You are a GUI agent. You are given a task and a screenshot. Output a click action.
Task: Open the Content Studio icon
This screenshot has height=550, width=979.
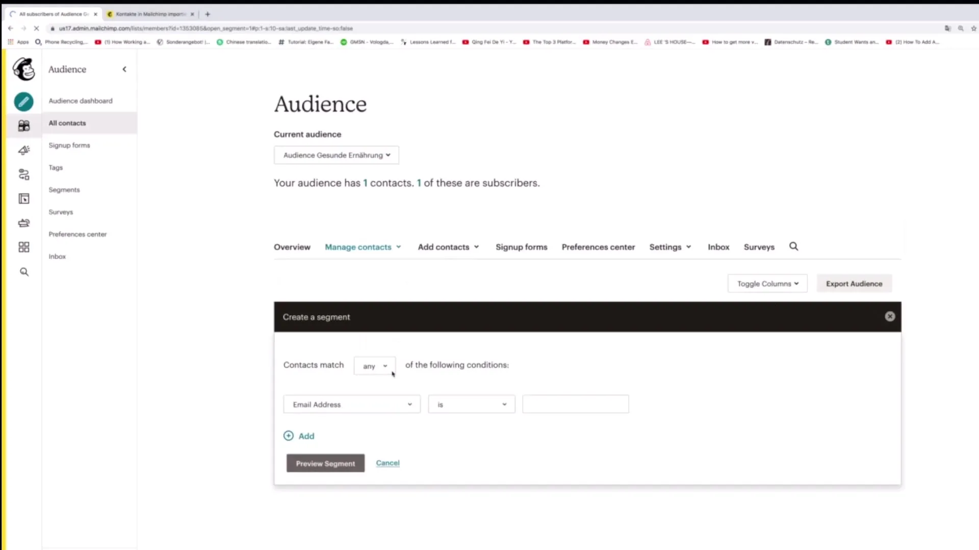click(x=24, y=223)
